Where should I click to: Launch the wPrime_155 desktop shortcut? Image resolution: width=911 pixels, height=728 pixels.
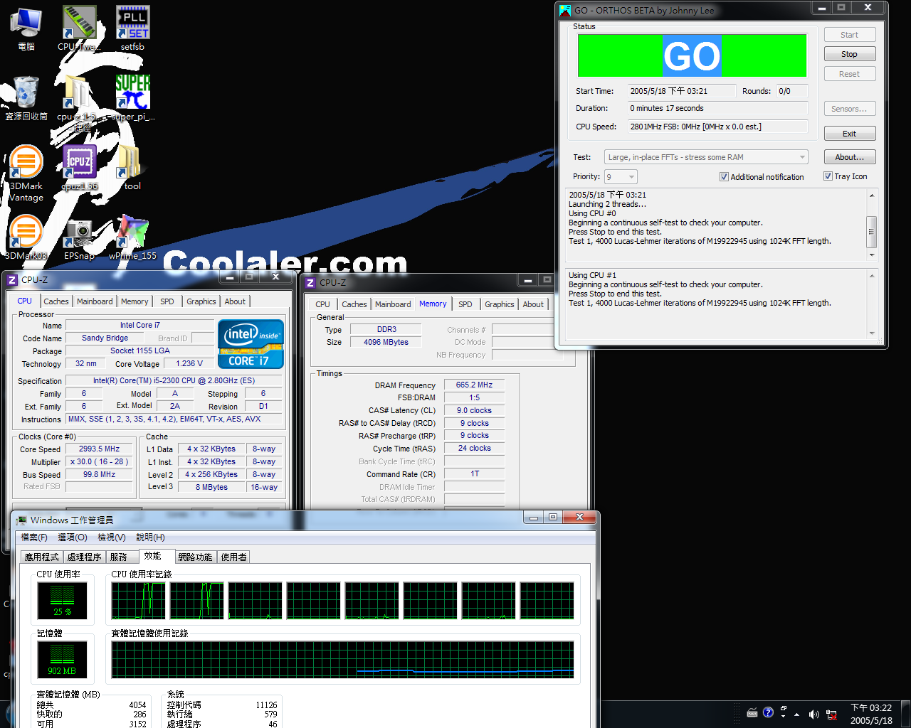tap(132, 237)
